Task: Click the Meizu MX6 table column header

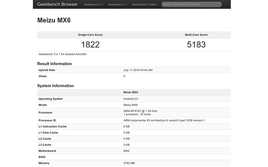Action: 131,92
